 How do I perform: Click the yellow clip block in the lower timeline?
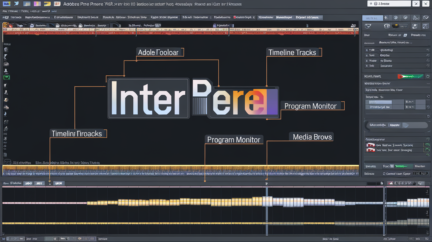[175, 202]
